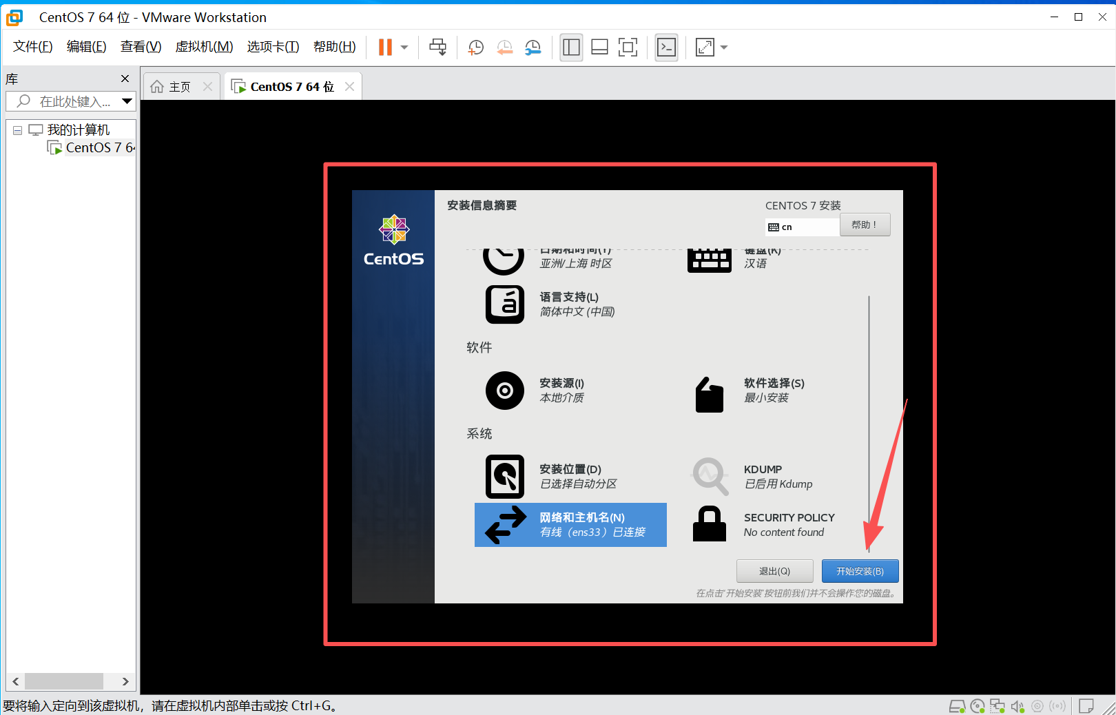Image resolution: width=1116 pixels, height=715 pixels.
Task: Click the 开始安装(B) button
Action: 860,571
